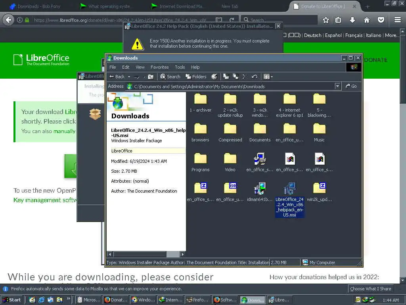Click the Copy To icon in Explorer toolbar
406x305 pixels.
236,77
